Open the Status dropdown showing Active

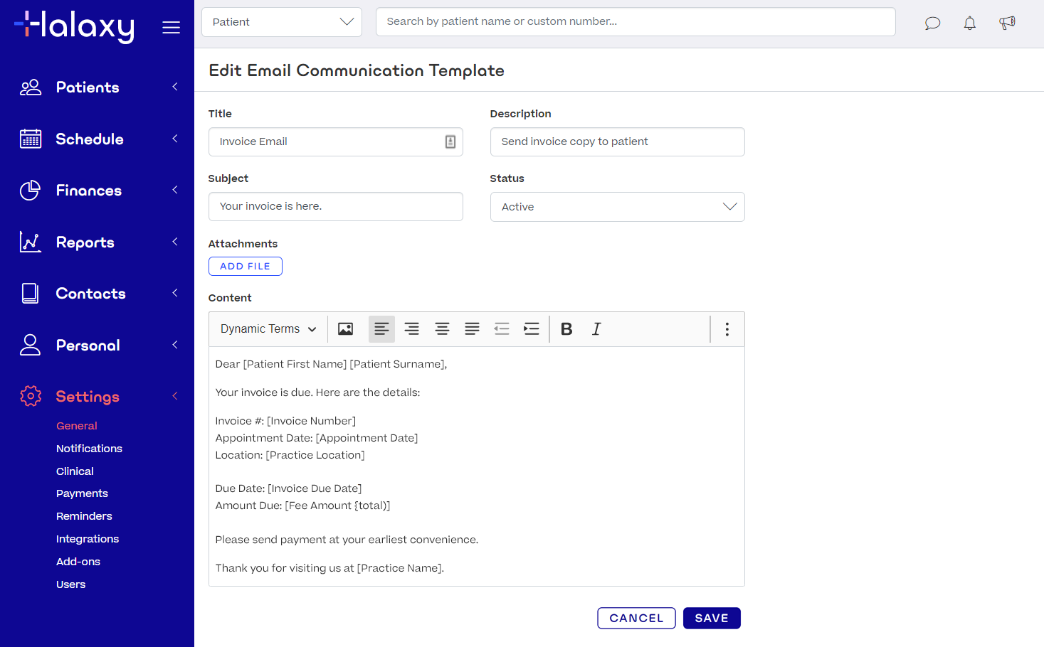point(616,206)
